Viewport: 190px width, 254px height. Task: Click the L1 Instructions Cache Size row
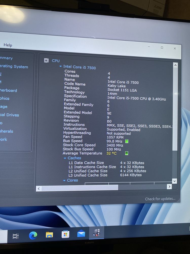point(106,167)
